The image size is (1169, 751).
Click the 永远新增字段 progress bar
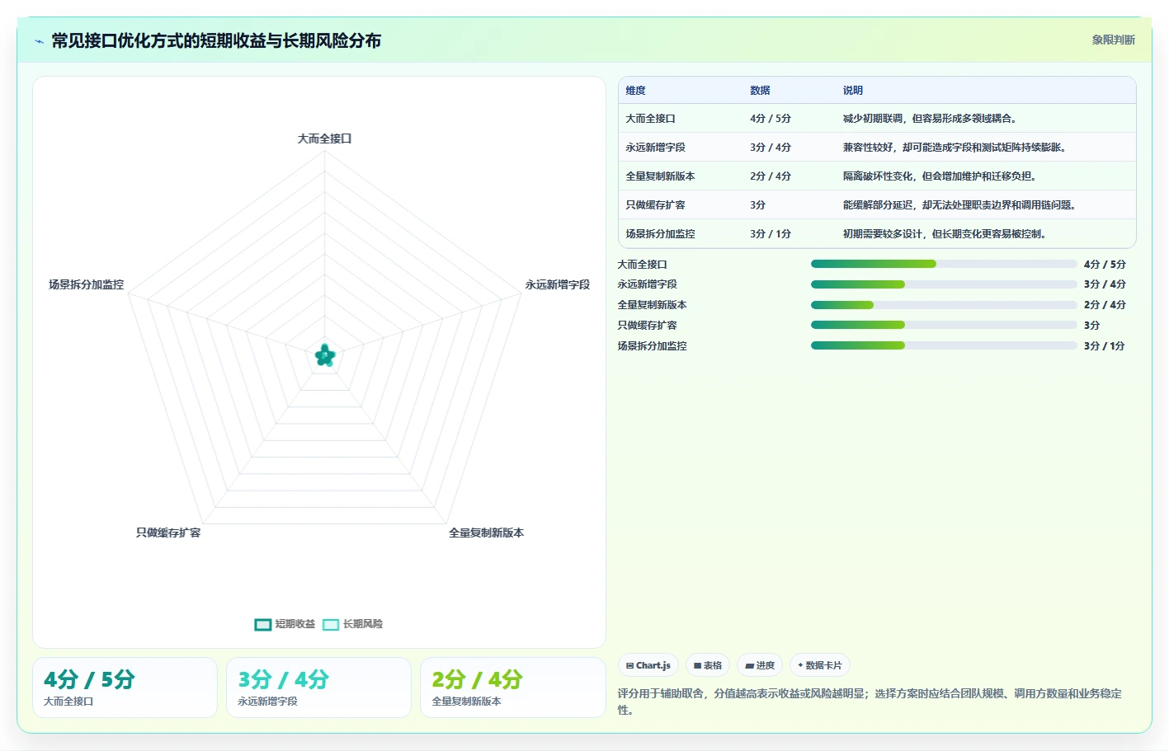click(944, 284)
